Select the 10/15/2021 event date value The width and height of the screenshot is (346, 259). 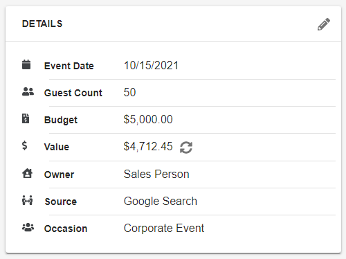pyautogui.click(x=151, y=65)
